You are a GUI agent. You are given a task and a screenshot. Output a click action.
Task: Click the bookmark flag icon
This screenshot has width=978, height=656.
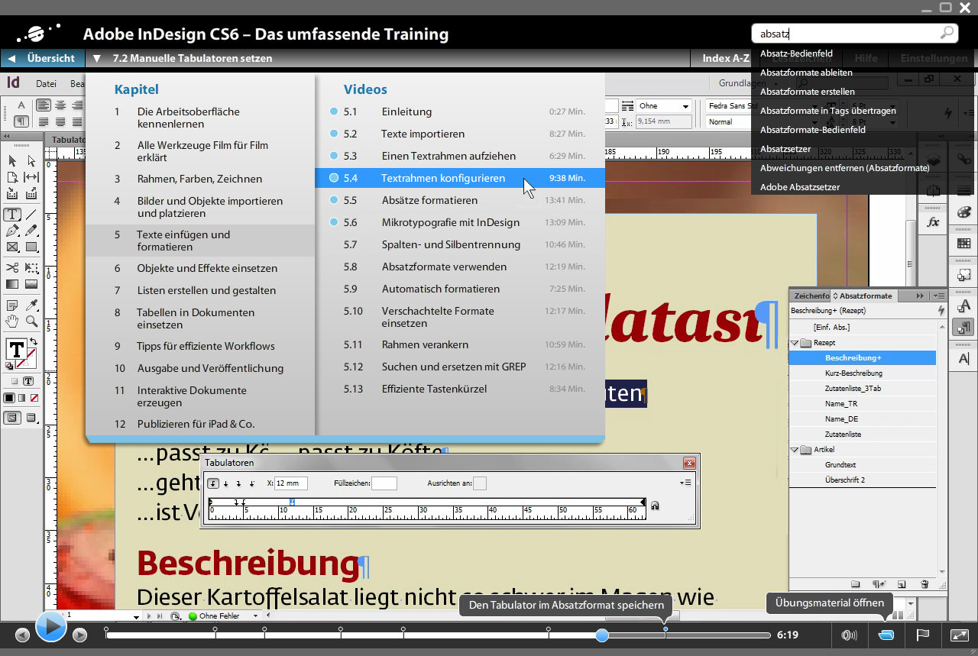(x=922, y=635)
